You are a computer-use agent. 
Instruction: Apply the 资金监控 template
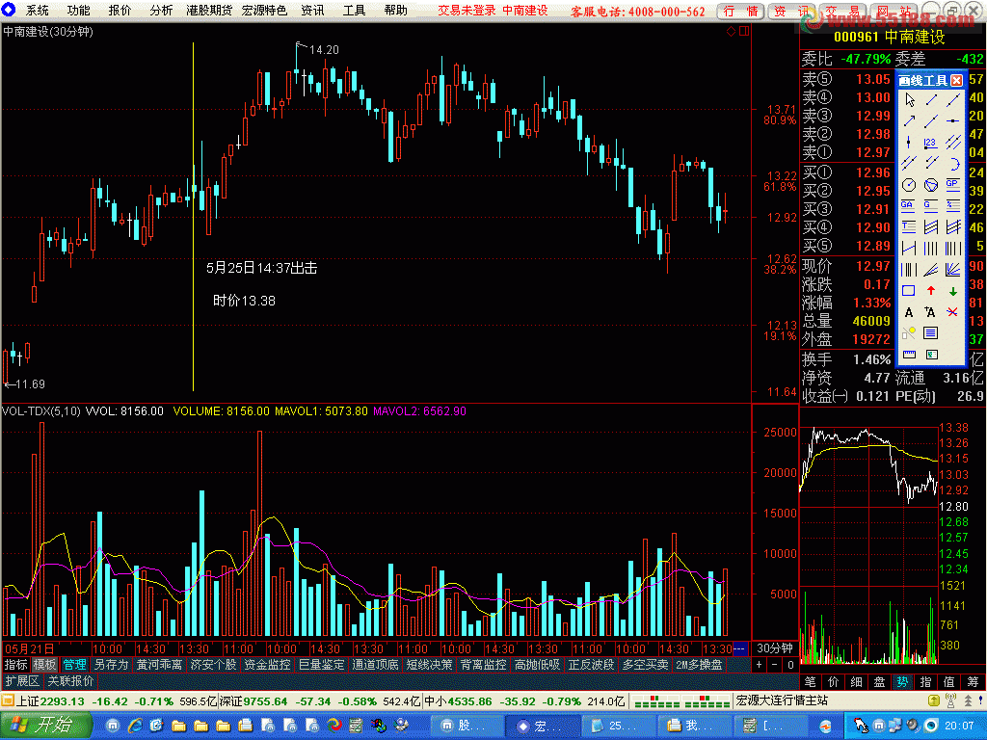coord(268,665)
